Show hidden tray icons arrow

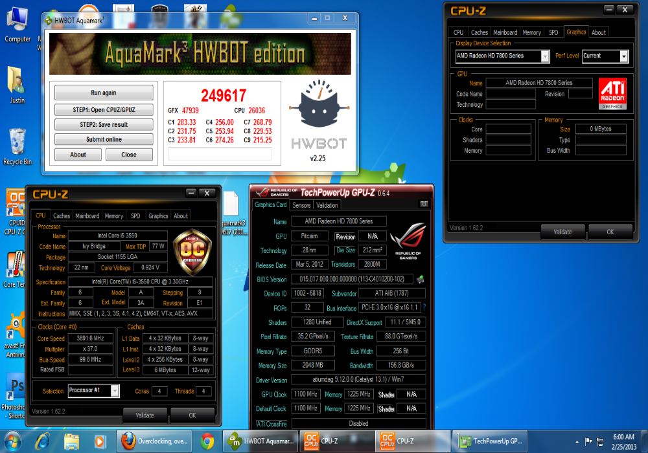[x=577, y=442]
